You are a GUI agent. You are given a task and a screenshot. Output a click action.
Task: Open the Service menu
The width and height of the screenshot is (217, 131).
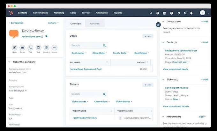86,13
